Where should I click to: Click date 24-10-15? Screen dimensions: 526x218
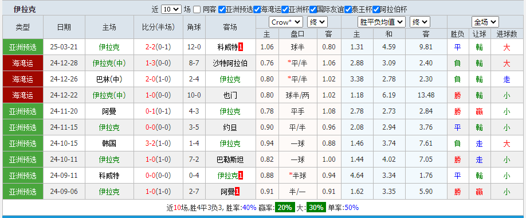64,143
